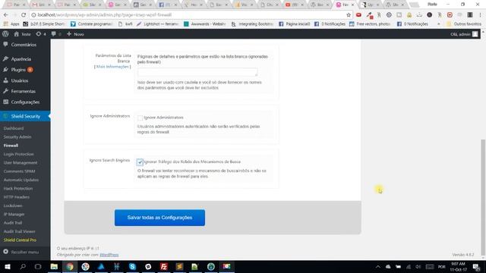486x273 pixels.
Task: Open Comments SPAM submenu
Action: coord(19,171)
